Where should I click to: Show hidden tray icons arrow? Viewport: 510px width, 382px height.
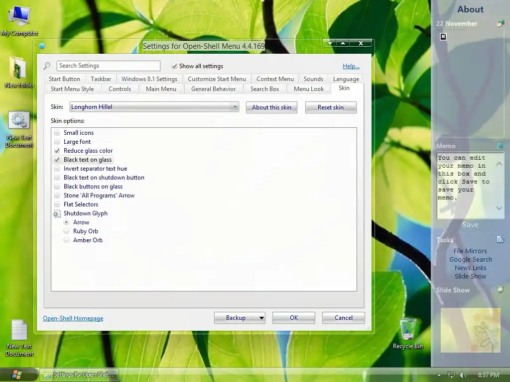tap(439, 375)
